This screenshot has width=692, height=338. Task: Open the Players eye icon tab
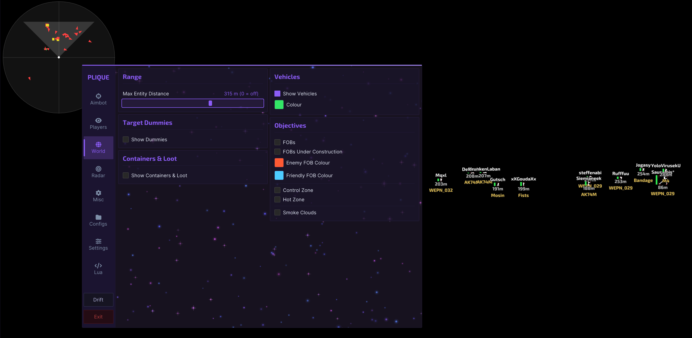pos(98,124)
